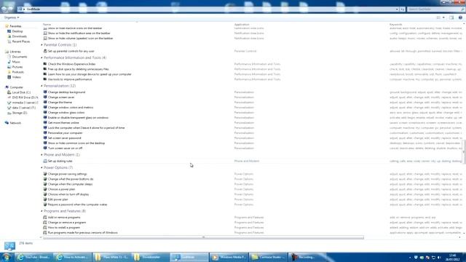466x262 pixels.
Task: Open the DVD RW Drive (D:)
Action: 24,98
